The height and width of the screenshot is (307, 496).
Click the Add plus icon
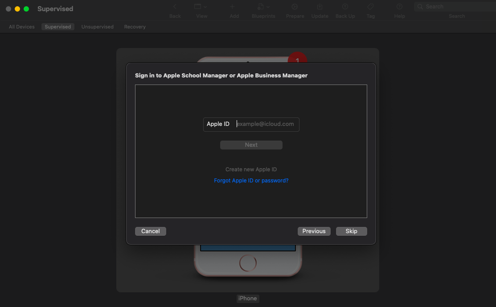click(x=232, y=7)
